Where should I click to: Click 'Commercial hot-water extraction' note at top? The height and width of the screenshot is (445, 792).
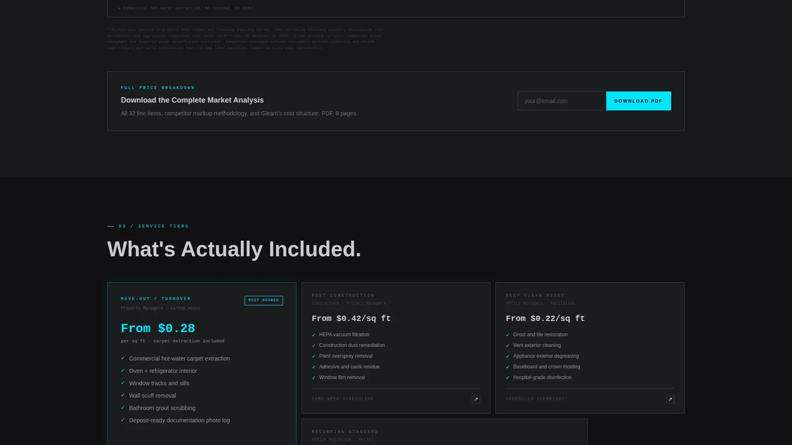coord(188,8)
